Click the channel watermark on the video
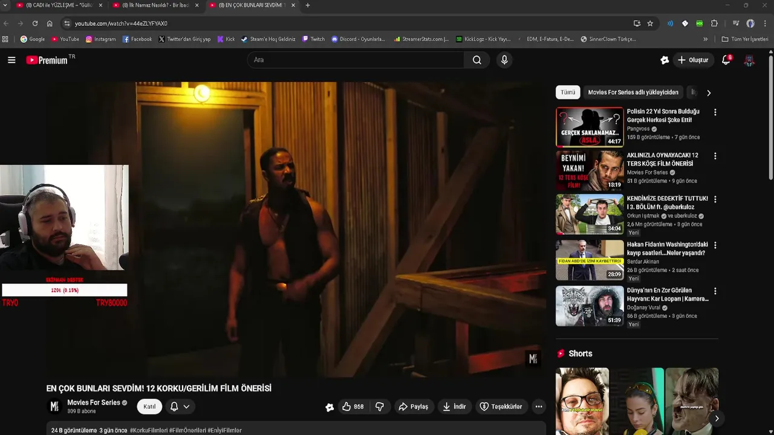The width and height of the screenshot is (774, 435). 533,359
